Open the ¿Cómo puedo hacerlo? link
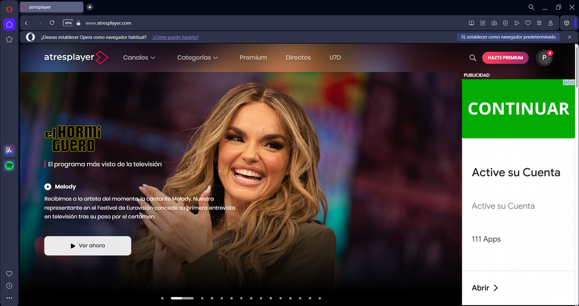Viewport: 579px width, 306px height. tap(176, 37)
